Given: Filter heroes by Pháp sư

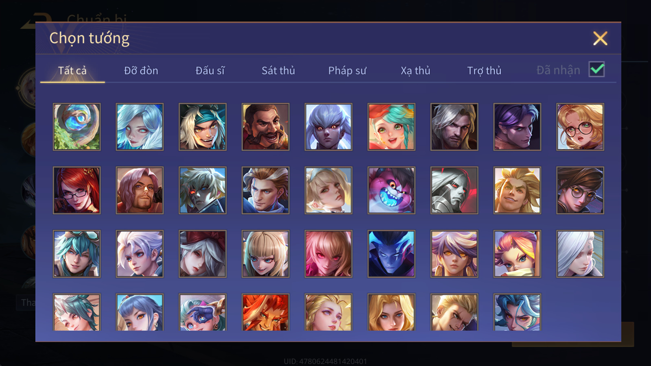Looking at the screenshot, I should point(347,70).
